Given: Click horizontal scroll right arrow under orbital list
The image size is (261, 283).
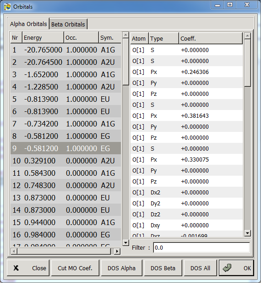Looking at the screenshot, I should point(117,251).
